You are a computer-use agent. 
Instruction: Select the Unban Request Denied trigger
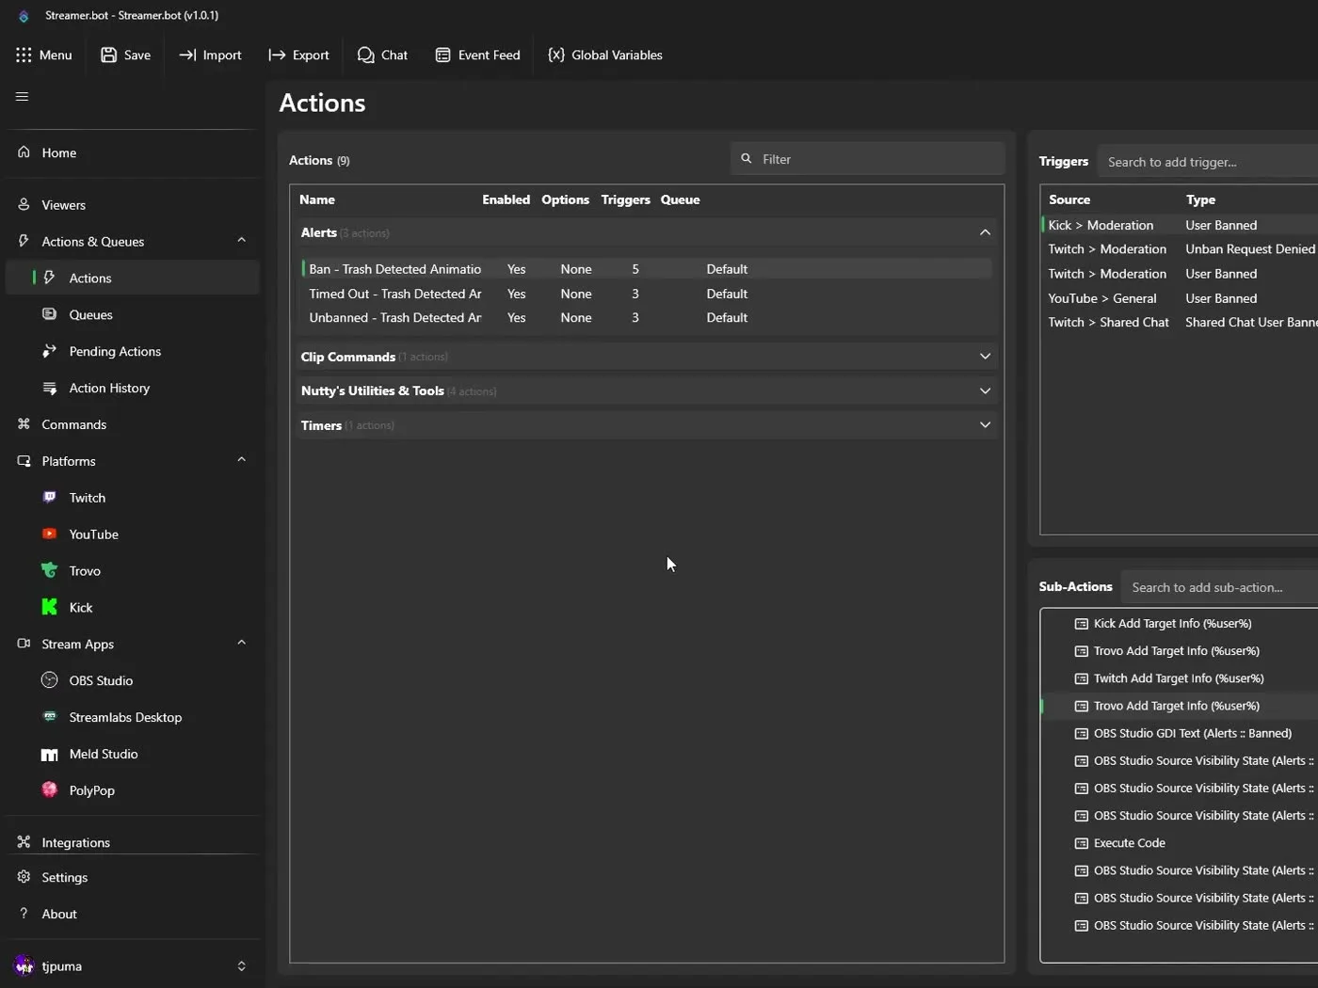pos(1181,249)
